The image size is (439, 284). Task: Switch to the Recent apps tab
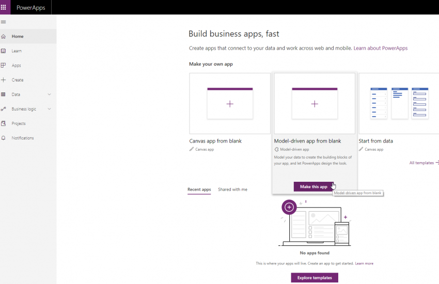point(199,190)
